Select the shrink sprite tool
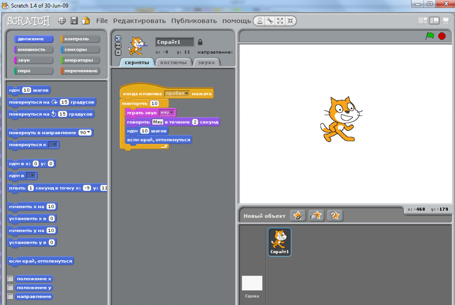Viewport: 455px width, 305px height. tap(290, 20)
